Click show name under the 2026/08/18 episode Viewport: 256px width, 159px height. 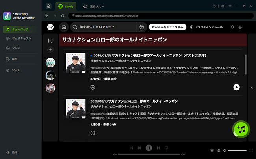[121, 107]
